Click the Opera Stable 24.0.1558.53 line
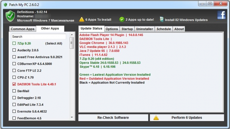Image resolution: width=230 pixels, height=129 pixels. click(x=110, y=63)
